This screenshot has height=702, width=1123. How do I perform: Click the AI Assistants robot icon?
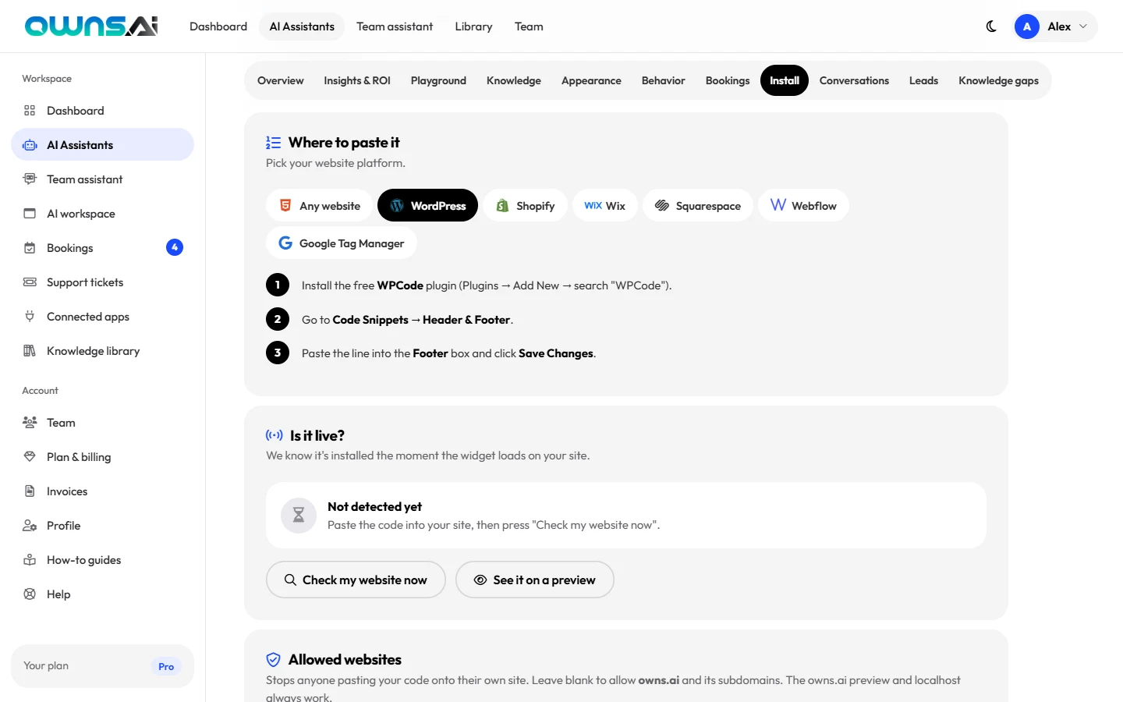tap(30, 145)
